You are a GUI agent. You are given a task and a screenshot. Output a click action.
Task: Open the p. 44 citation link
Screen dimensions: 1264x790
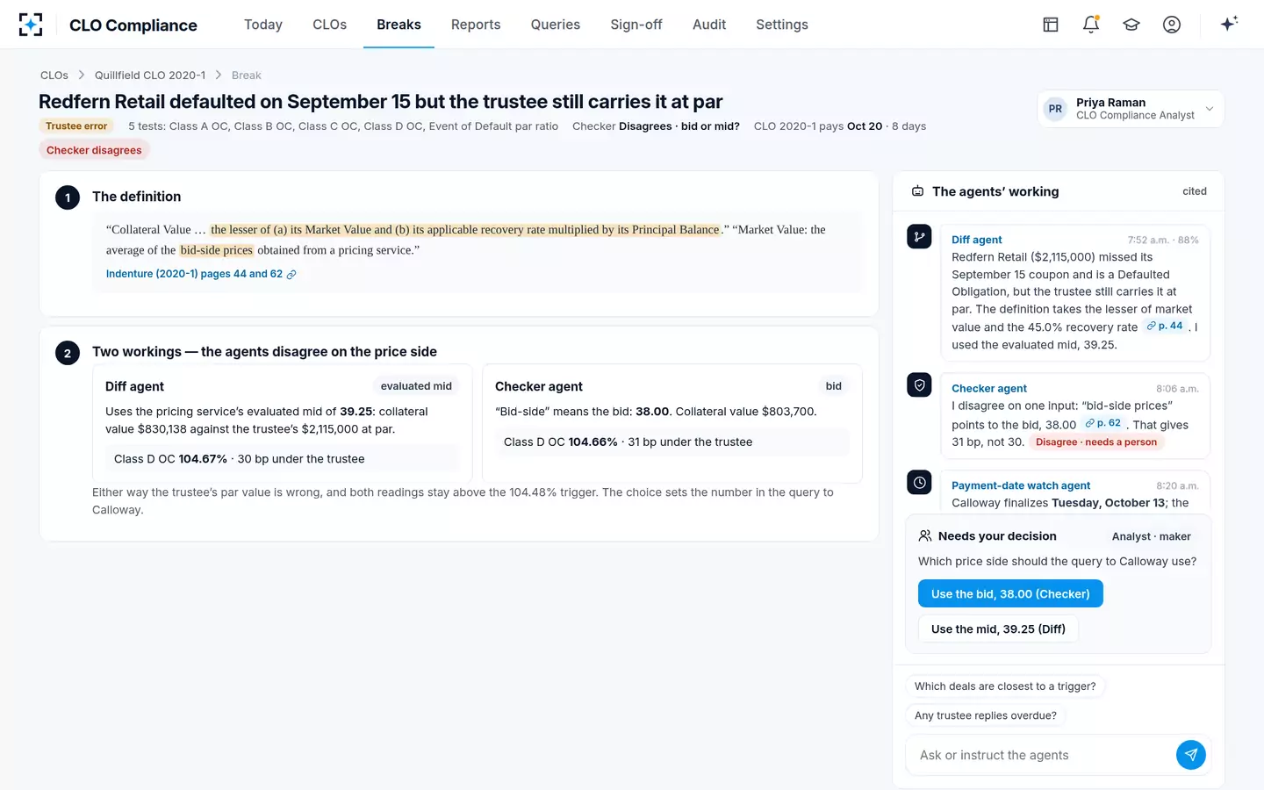click(x=1165, y=326)
